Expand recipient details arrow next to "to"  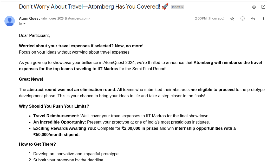tap(24, 24)
